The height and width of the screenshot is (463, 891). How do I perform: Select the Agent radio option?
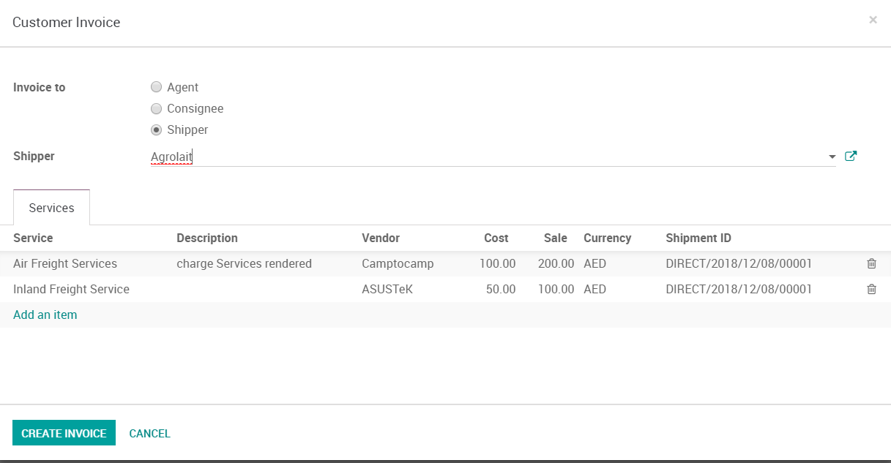(156, 87)
